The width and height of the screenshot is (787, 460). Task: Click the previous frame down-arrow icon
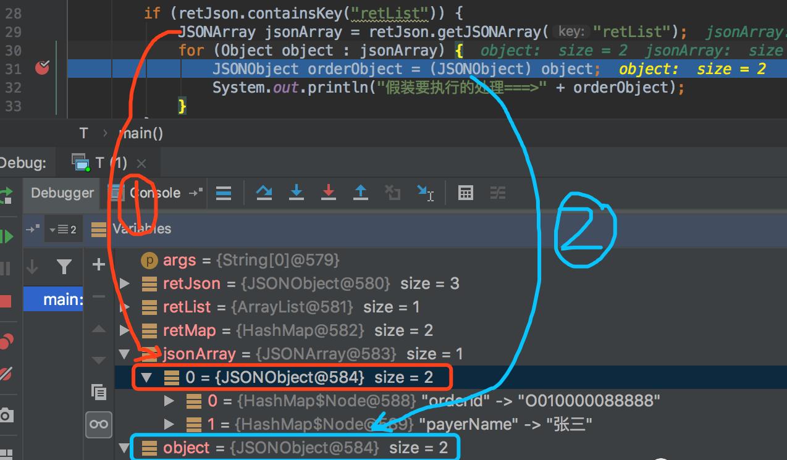33,267
